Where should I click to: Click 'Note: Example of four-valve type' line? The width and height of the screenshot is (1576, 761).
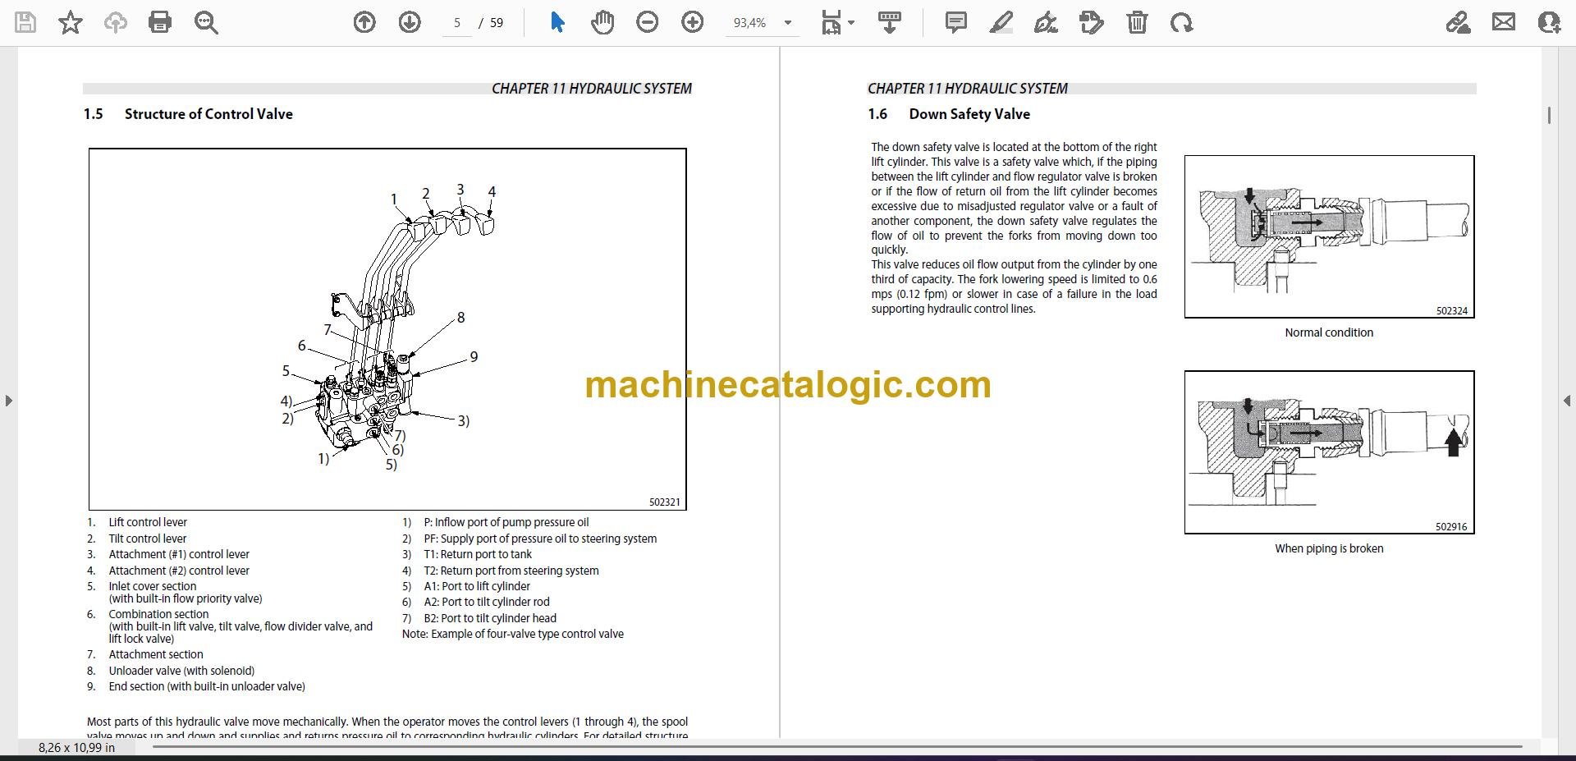pyautogui.click(x=513, y=634)
